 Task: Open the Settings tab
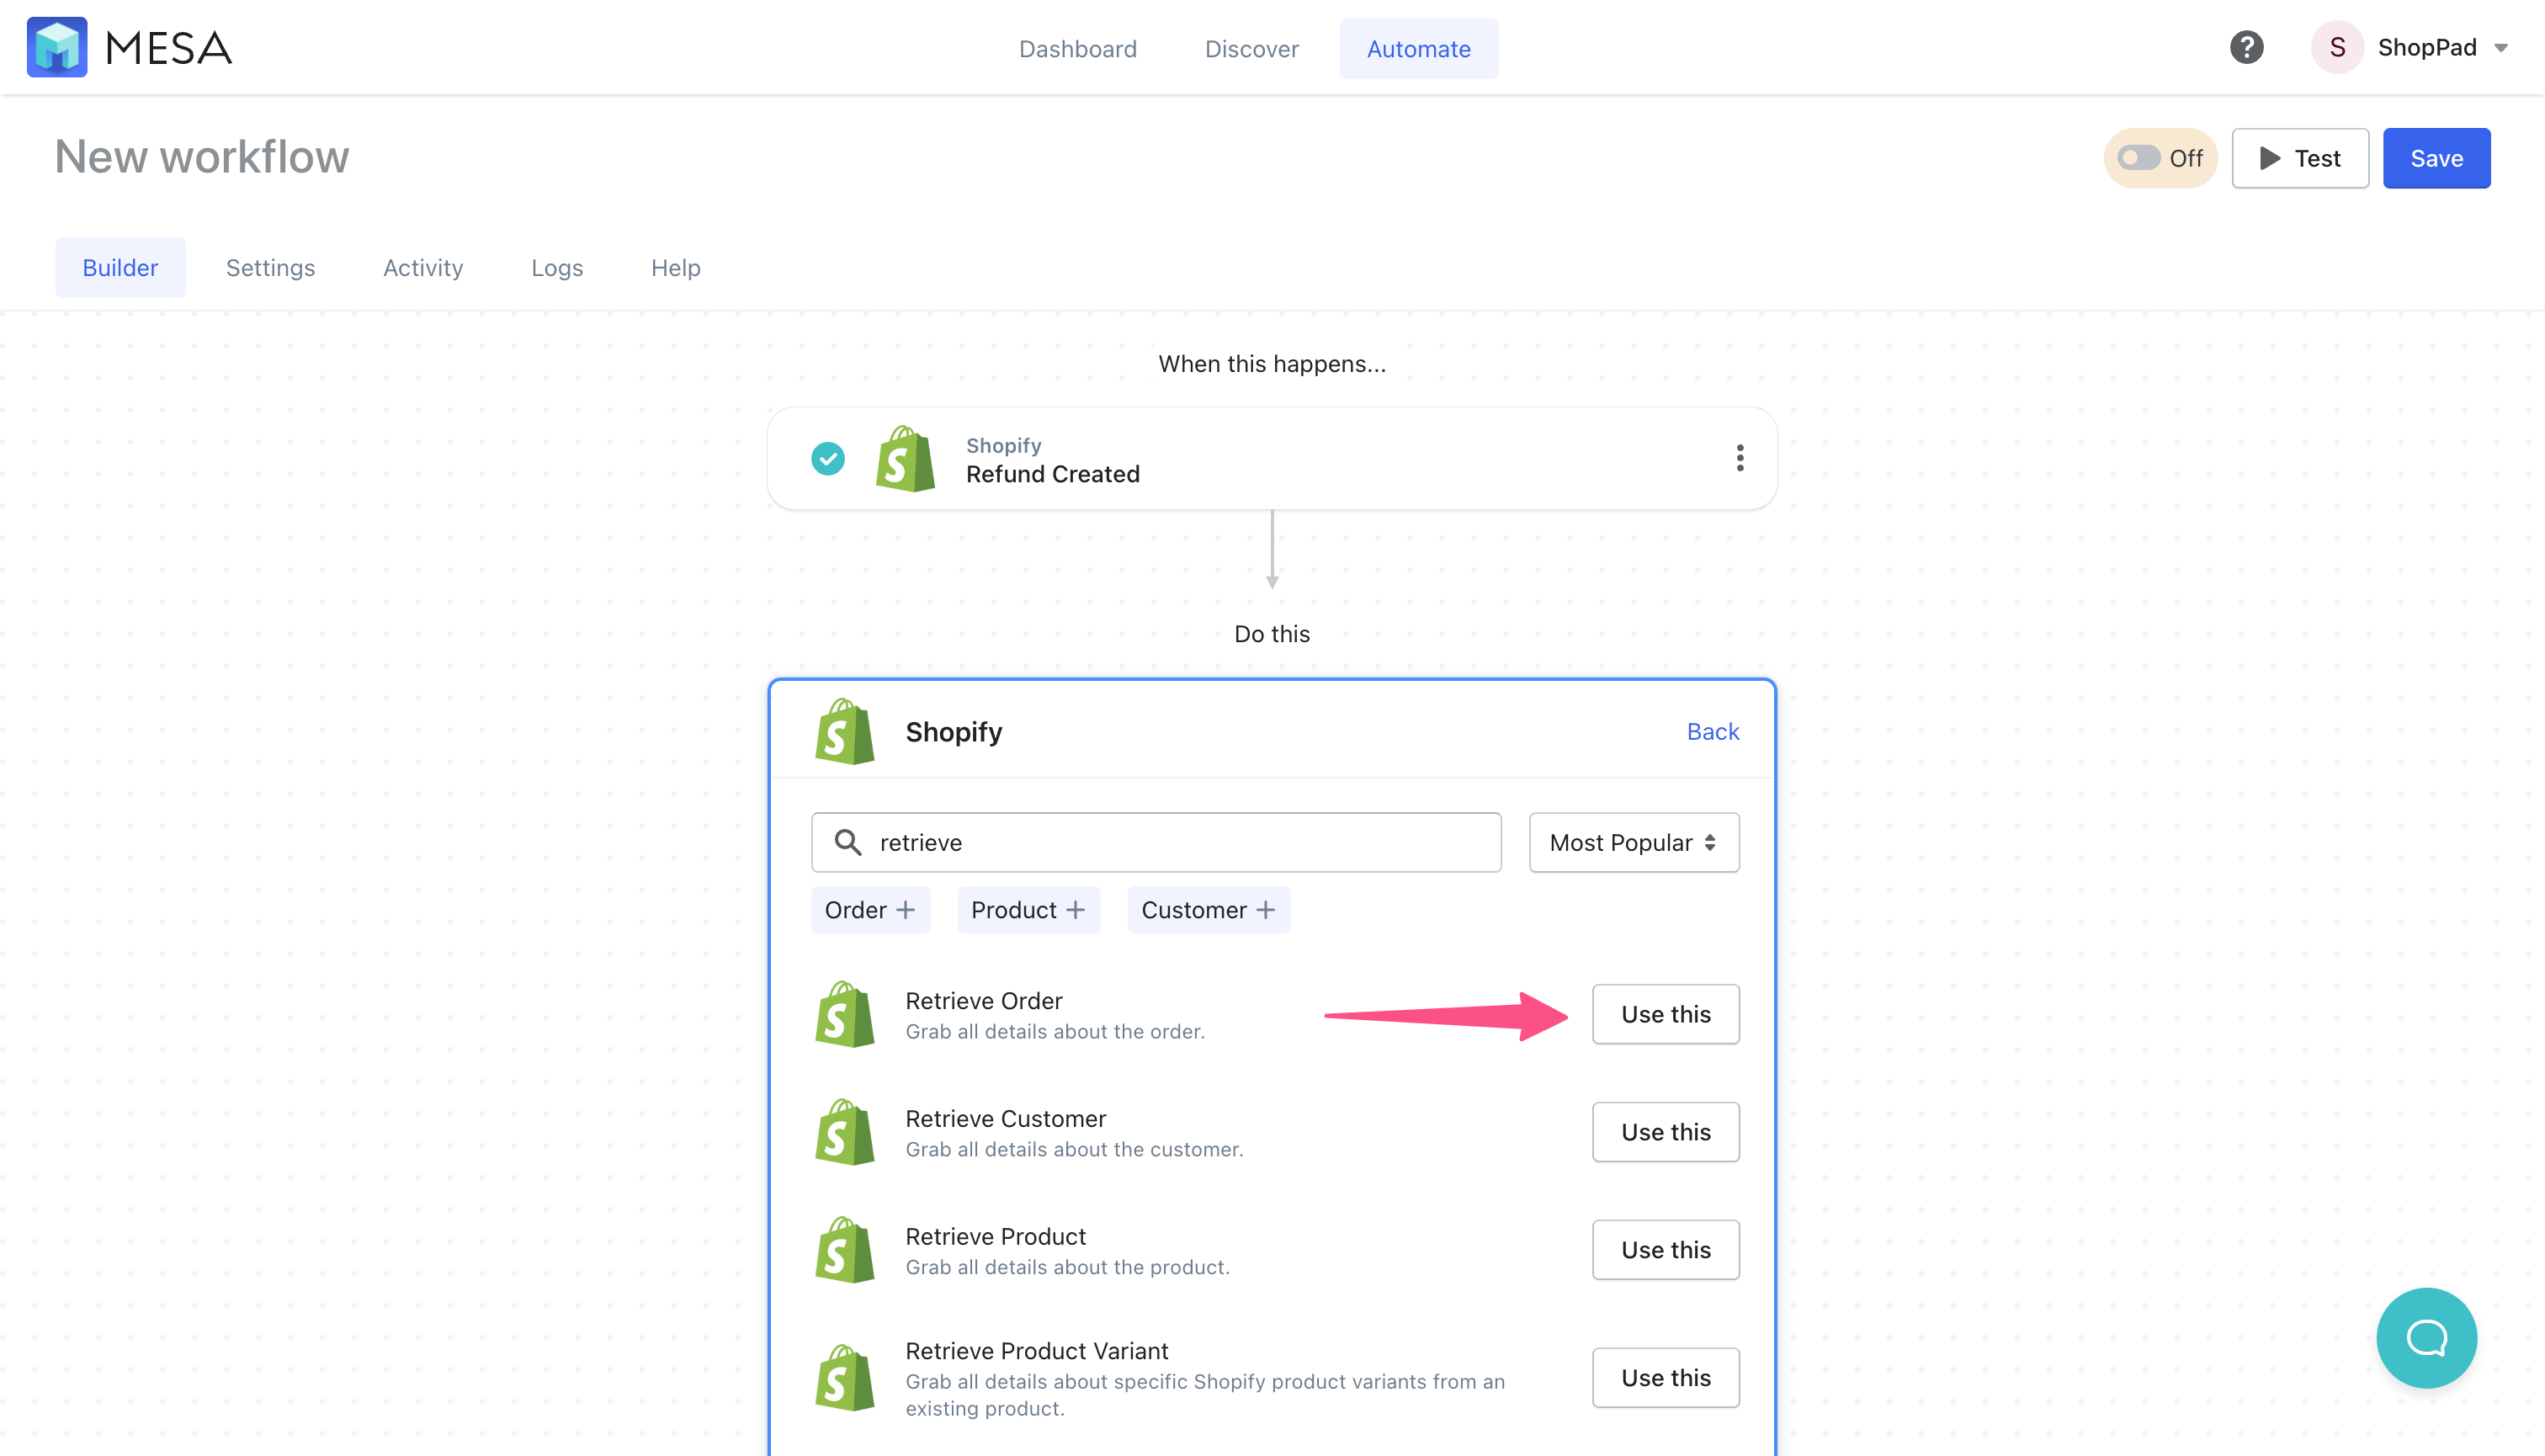pyautogui.click(x=270, y=267)
